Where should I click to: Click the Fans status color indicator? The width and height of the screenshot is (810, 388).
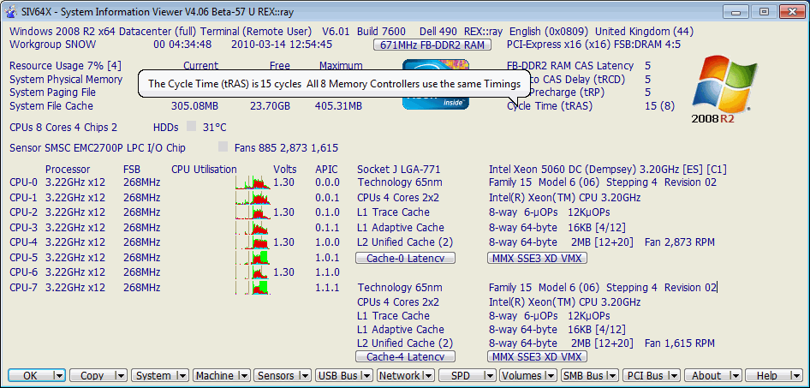[x=223, y=147]
